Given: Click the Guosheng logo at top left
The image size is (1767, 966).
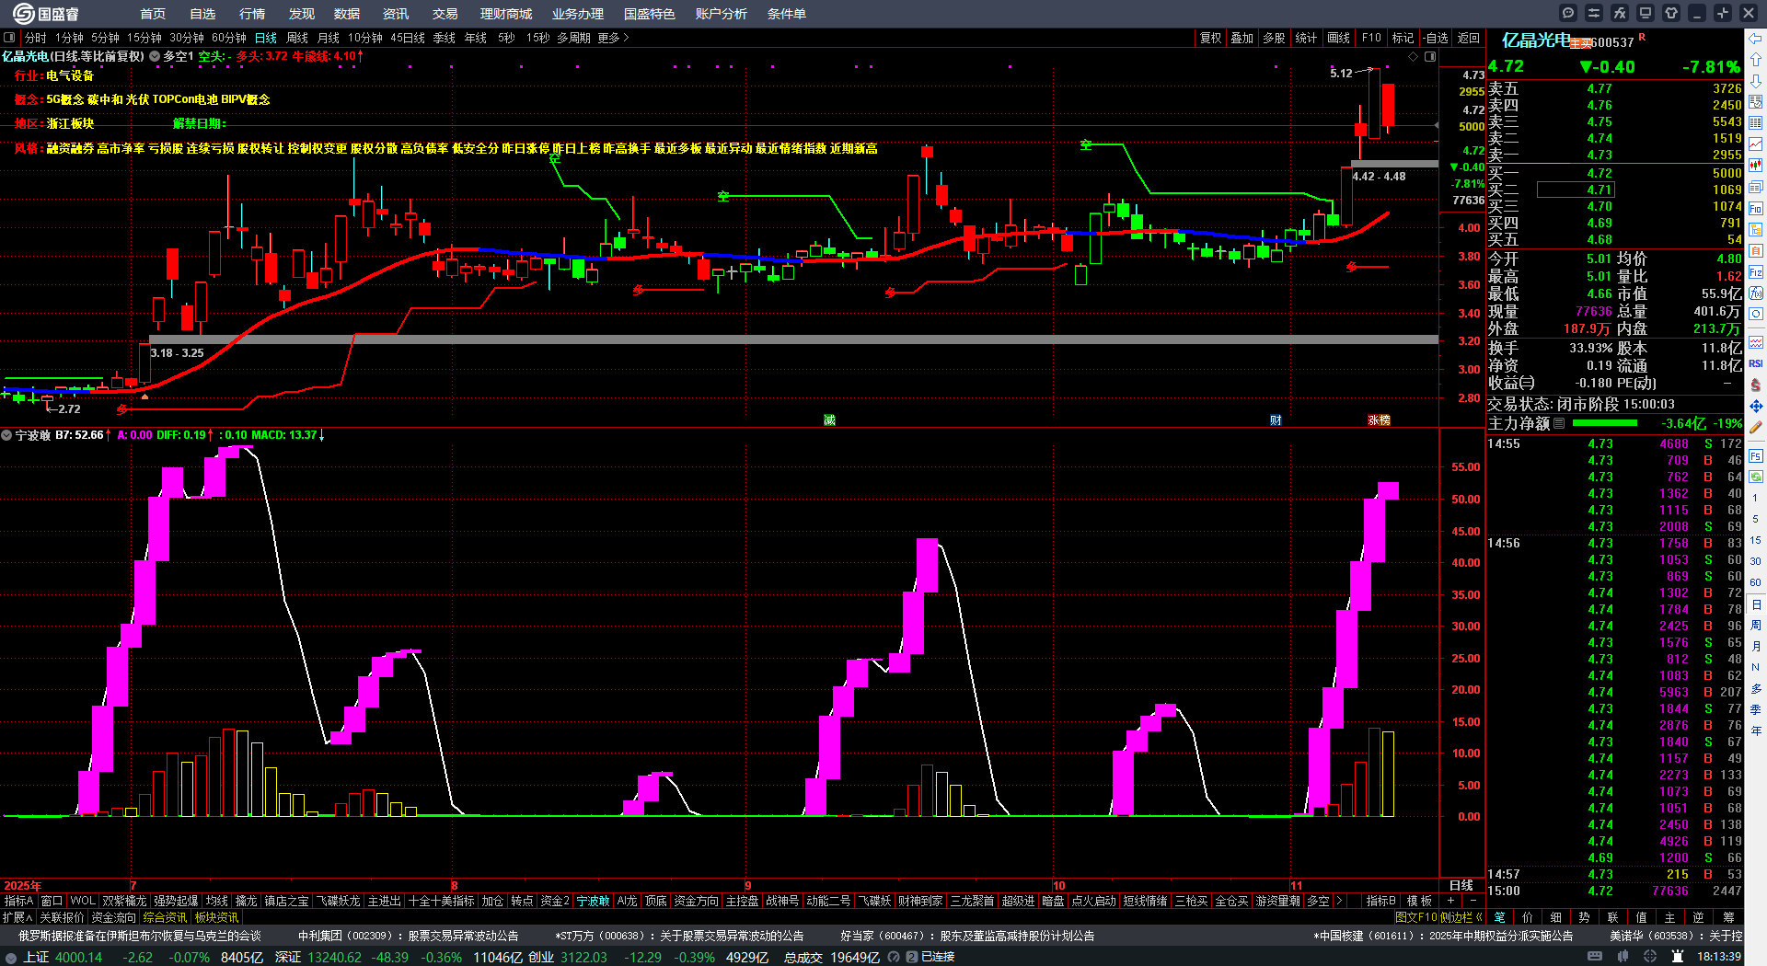Looking at the screenshot, I should (x=46, y=14).
